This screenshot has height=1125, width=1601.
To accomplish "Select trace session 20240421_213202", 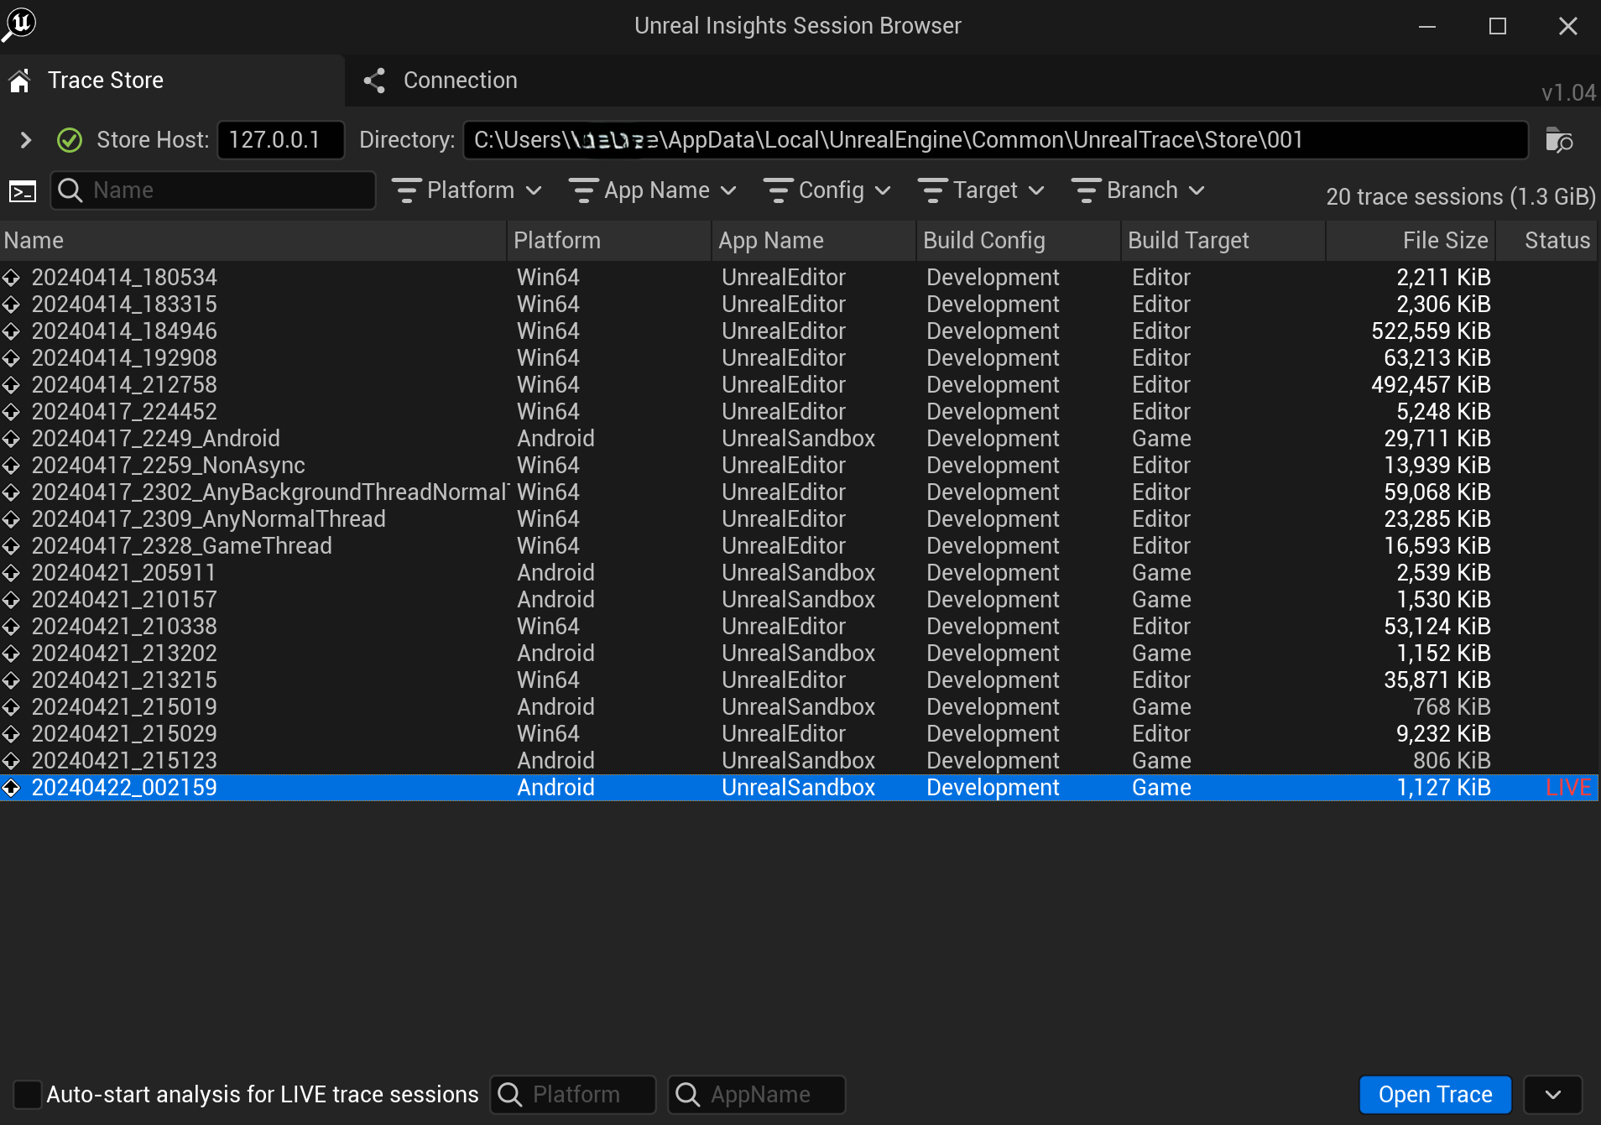I will coord(799,654).
